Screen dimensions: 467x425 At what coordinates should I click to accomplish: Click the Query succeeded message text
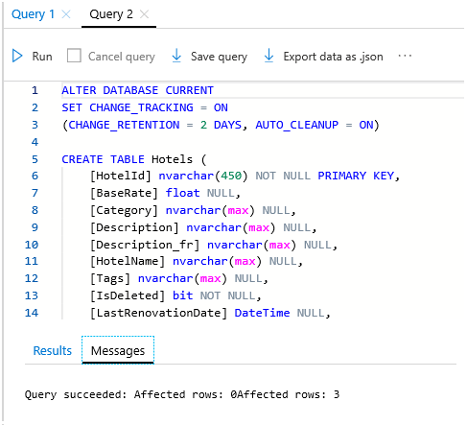pos(182,394)
